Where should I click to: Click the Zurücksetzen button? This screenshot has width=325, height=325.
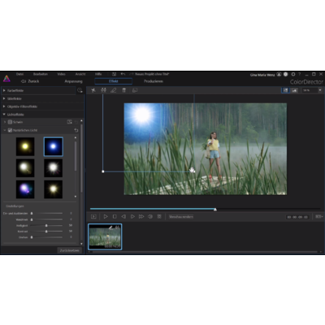69,250
